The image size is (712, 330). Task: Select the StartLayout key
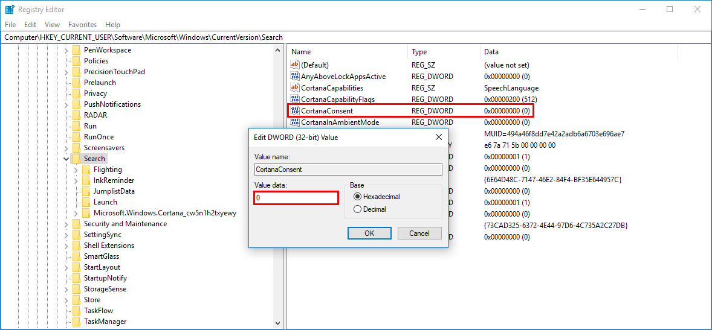(102, 267)
